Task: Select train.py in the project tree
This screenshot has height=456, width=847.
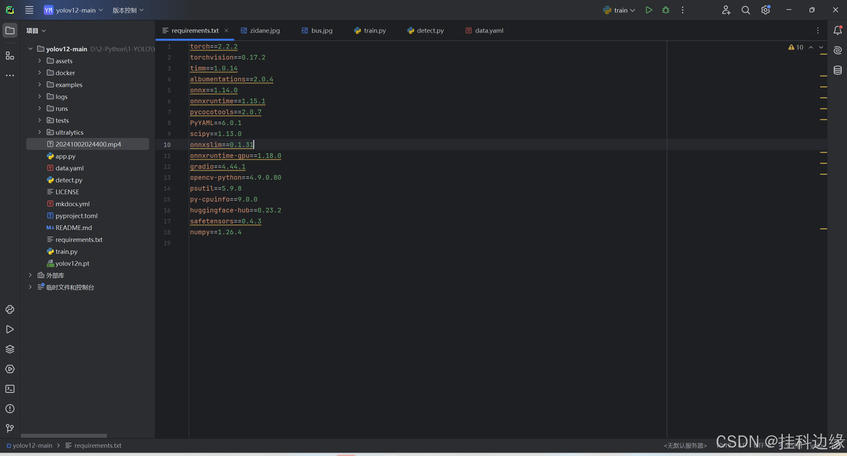Action: point(66,251)
